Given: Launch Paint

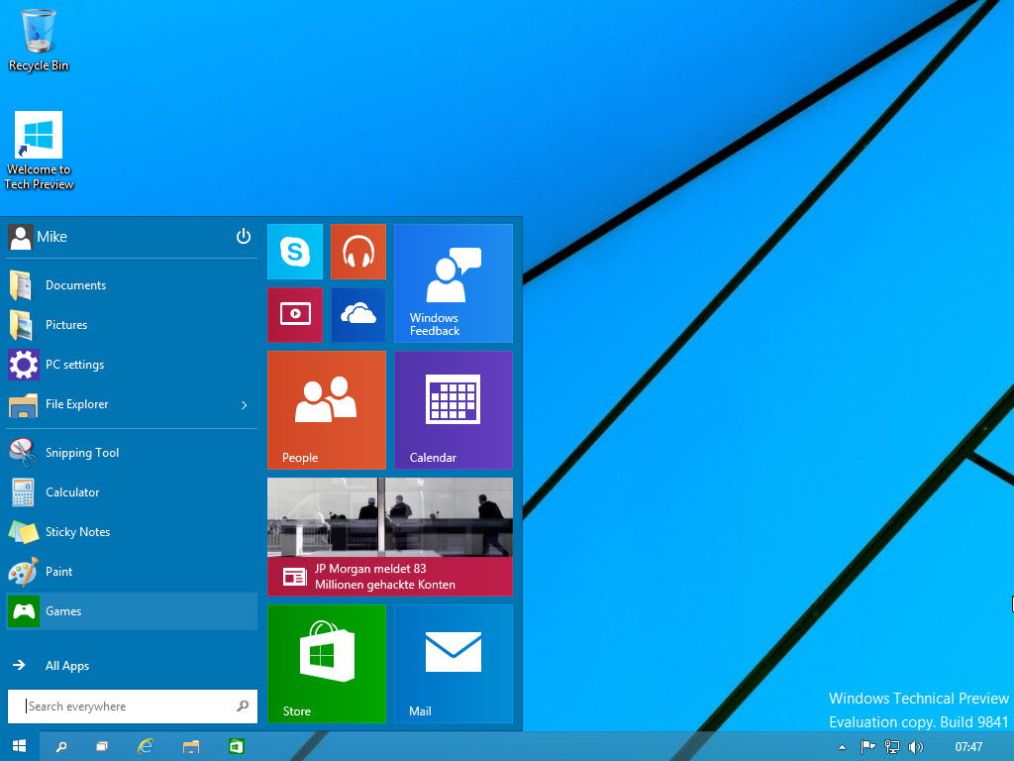Looking at the screenshot, I should point(132,572).
